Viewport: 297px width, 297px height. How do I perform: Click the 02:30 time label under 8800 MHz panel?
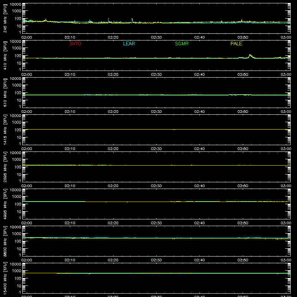(x=156, y=260)
